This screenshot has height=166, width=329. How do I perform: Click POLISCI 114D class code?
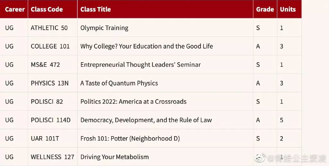click(50, 120)
